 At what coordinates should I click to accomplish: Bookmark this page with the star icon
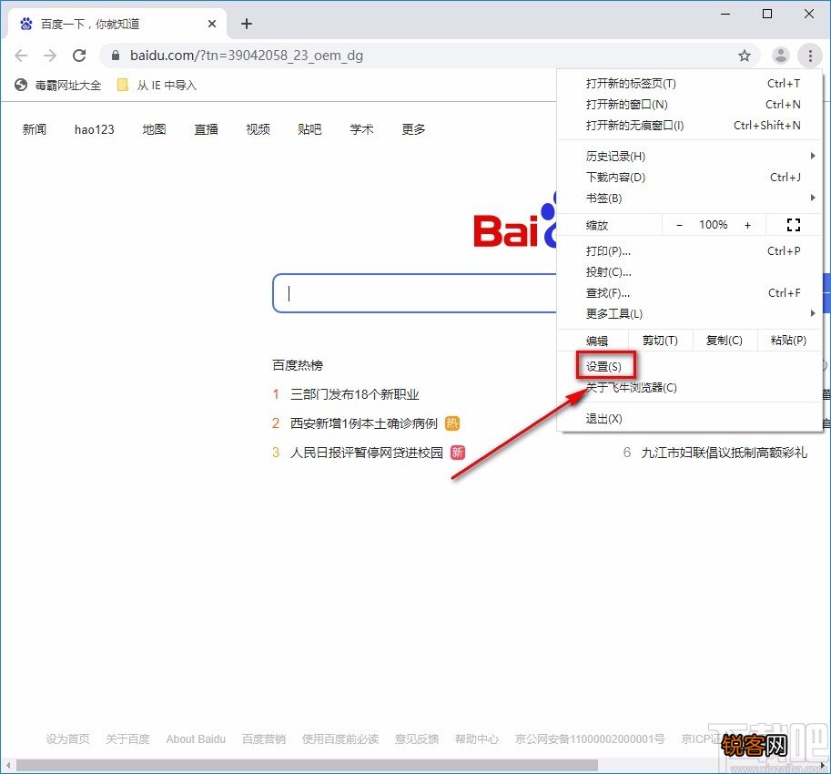pos(745,56)
